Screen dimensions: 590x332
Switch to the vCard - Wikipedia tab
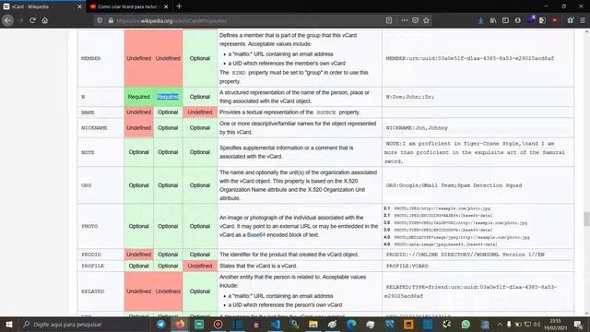point(42,6)
